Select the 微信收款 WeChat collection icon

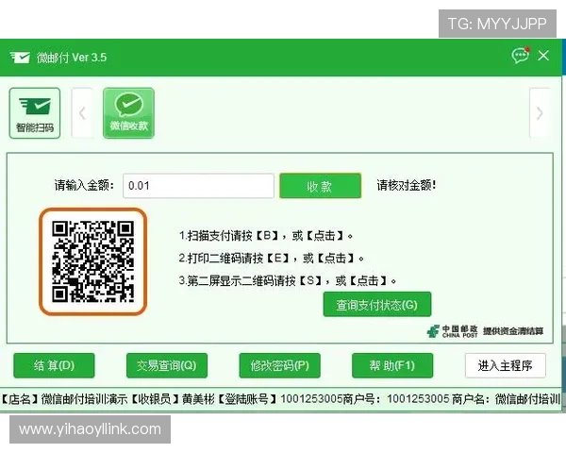pyautogui.click(x=128, y=113)
